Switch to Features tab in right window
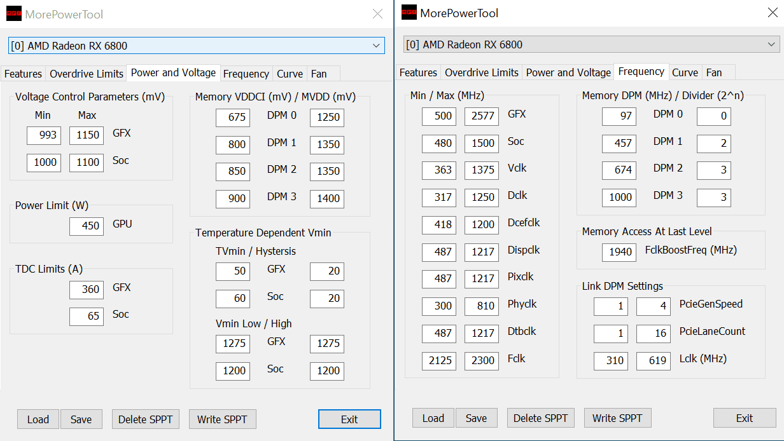The image size is (784, 441). point(418,72)
